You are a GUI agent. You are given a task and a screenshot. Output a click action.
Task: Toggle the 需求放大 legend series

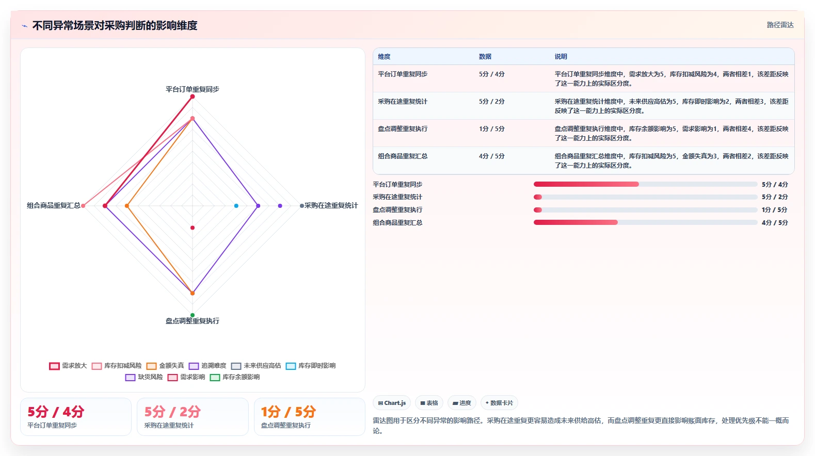coord(68,366)
